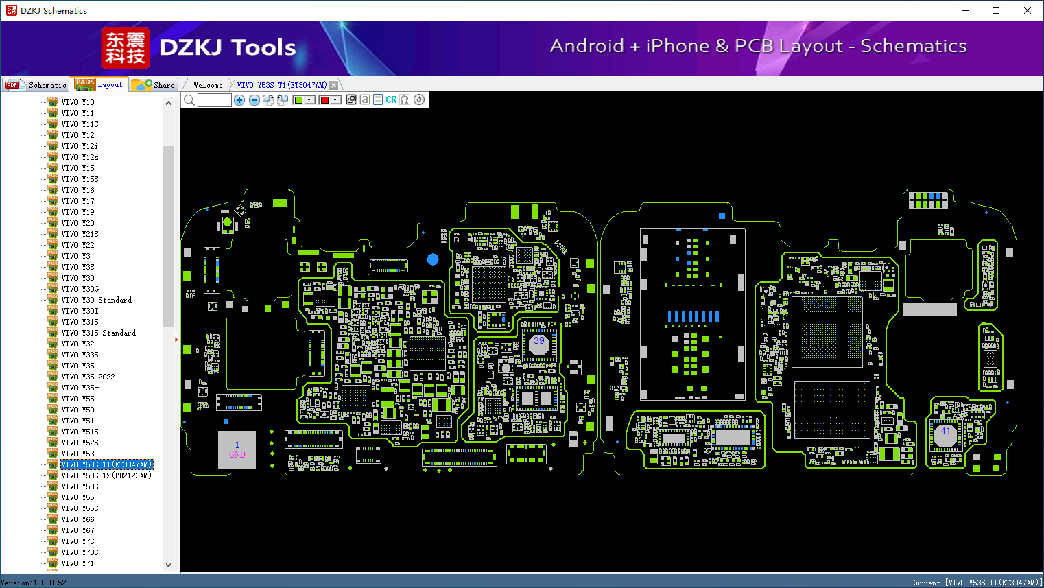1044x588 pixels.
Task: Click the red splitter arrow beside the device list
Action: pyautogui.click(x=176, y=339)
